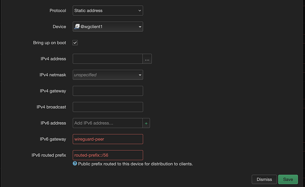305x187 pixels.
Task: Click the plus icon to add IPv6 address
Action: click(x=147, y=123)
